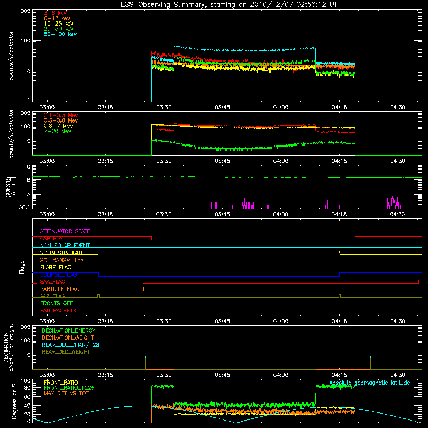
Task: Click '04:30' tick under the keV plot
Action: click(398, 108)
